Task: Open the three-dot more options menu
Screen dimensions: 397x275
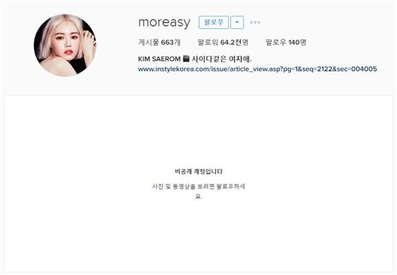Action: tap(255, 22)
